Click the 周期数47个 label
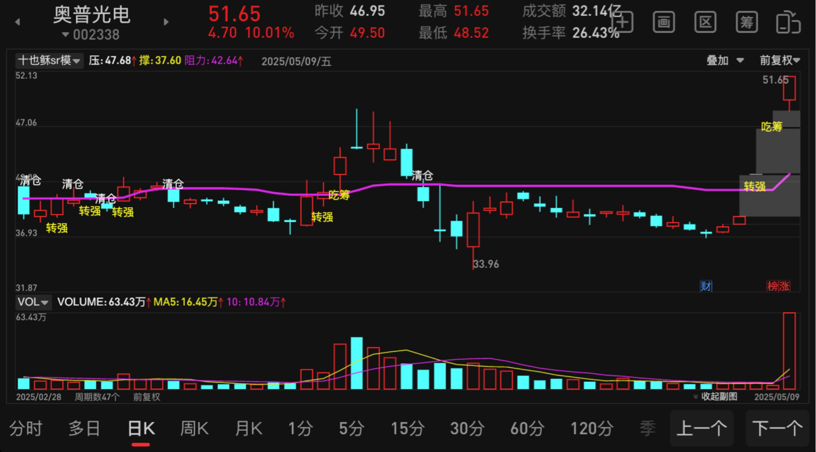Viewport: 816px width, 452px height. (97, 397)
